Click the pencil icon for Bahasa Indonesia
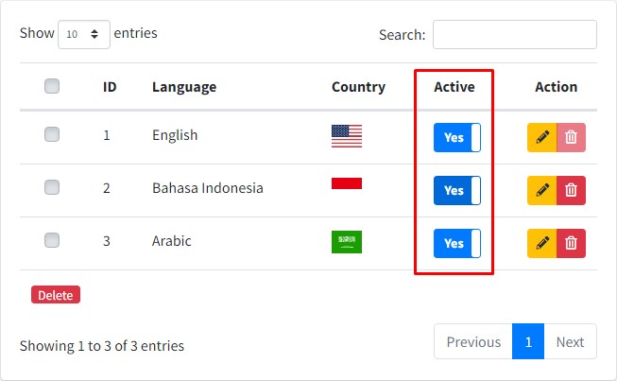 [x=541, y=191]
